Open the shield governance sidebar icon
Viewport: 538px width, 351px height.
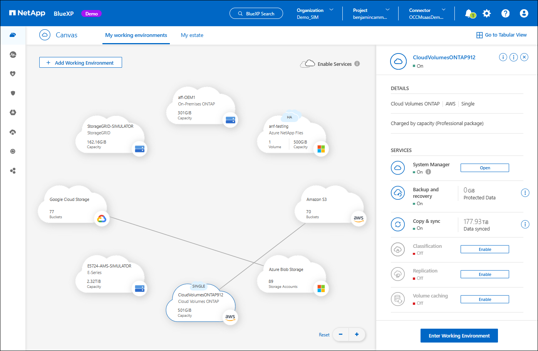click(13, 93)
